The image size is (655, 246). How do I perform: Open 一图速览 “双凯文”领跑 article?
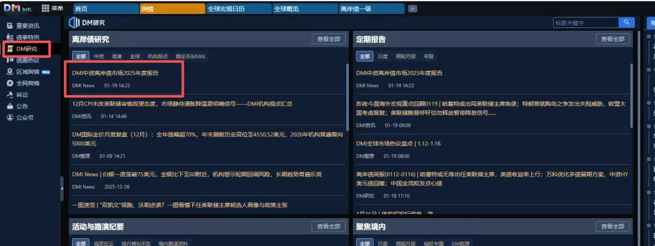point(180,205)
